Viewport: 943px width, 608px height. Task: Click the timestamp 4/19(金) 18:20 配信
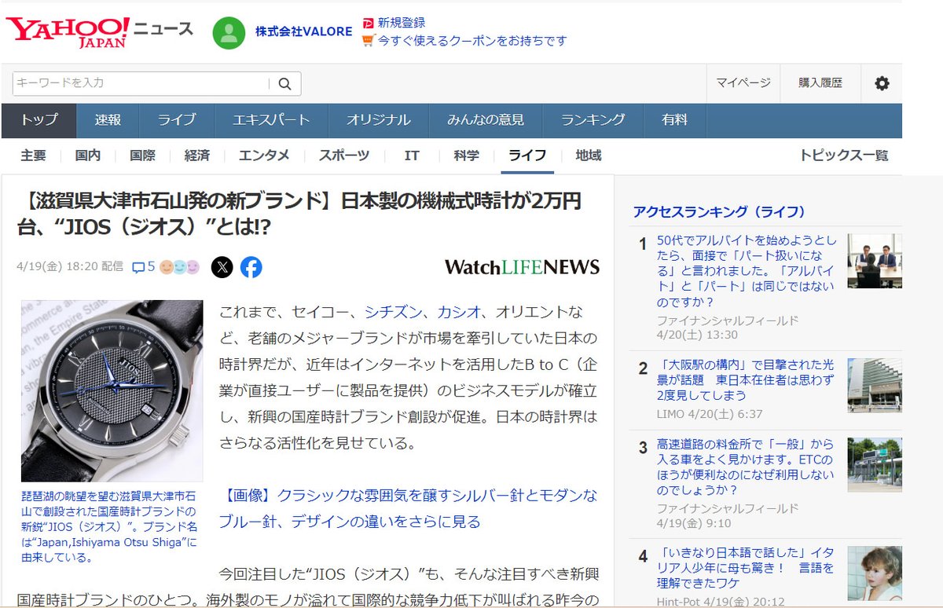(x=69, y=267)
